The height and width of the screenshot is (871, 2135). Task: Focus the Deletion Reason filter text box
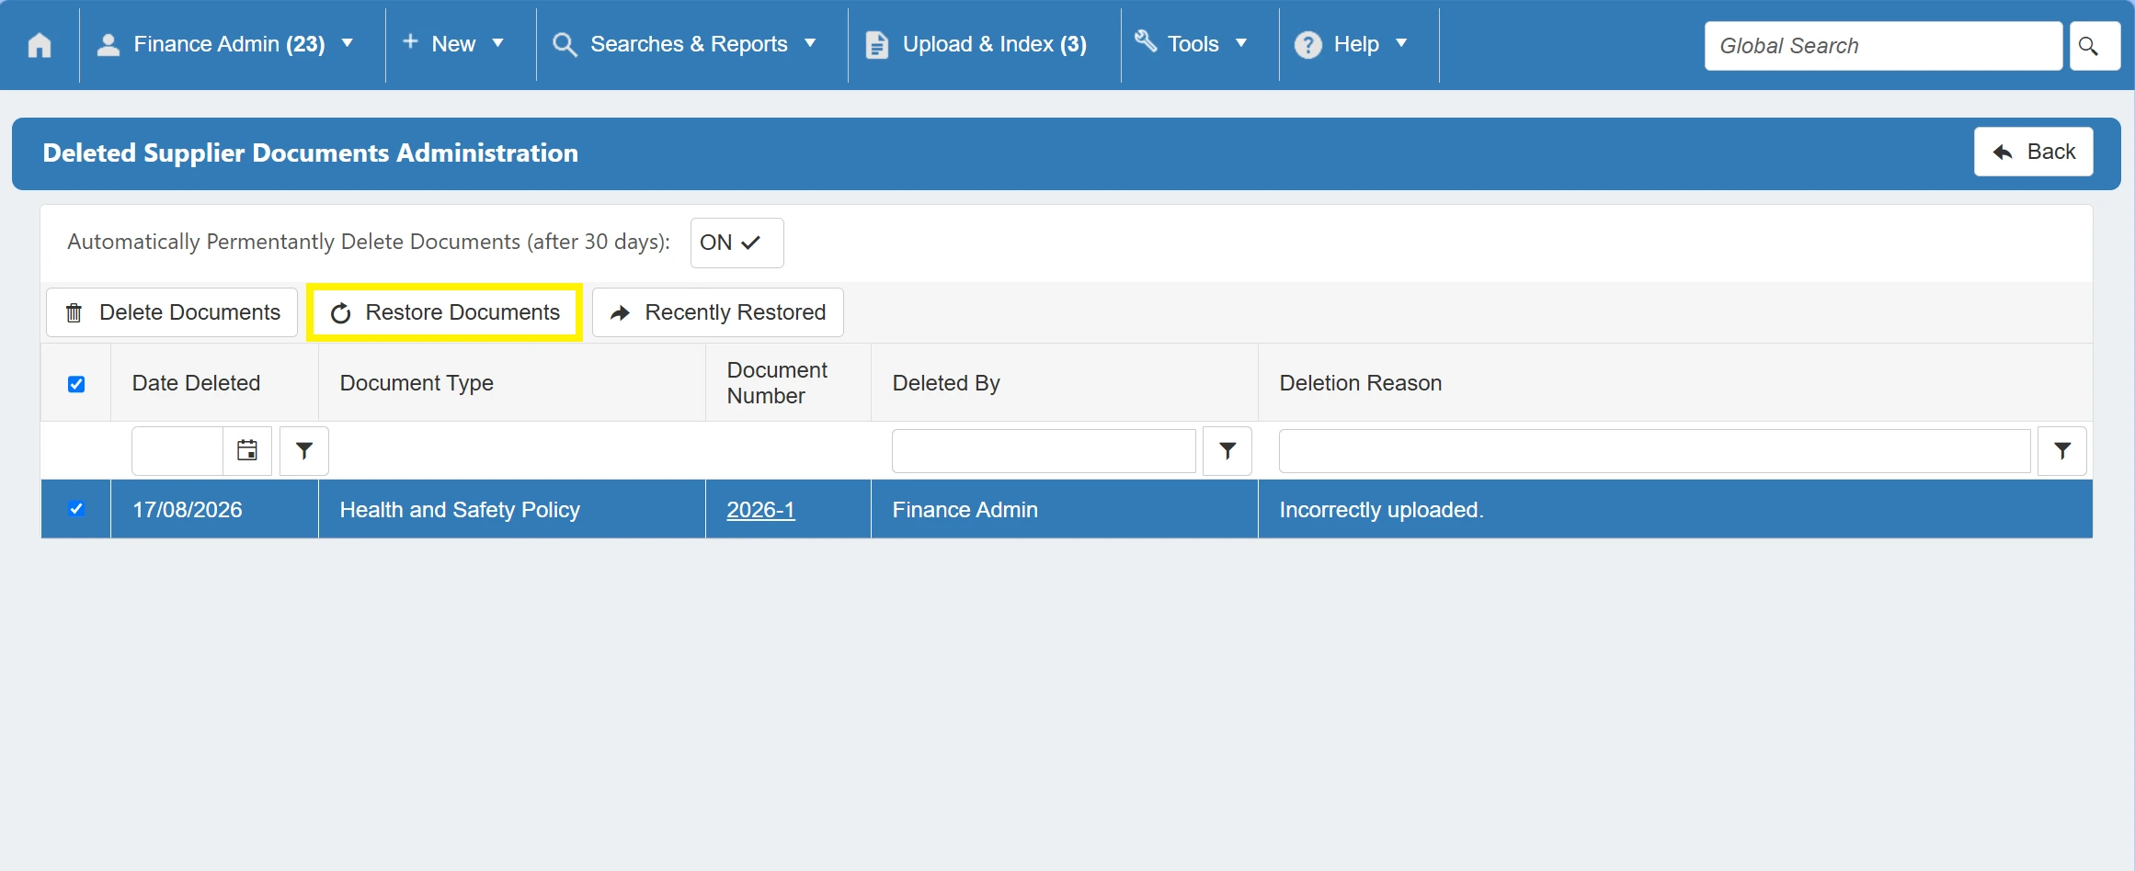tap(1654, 451)
